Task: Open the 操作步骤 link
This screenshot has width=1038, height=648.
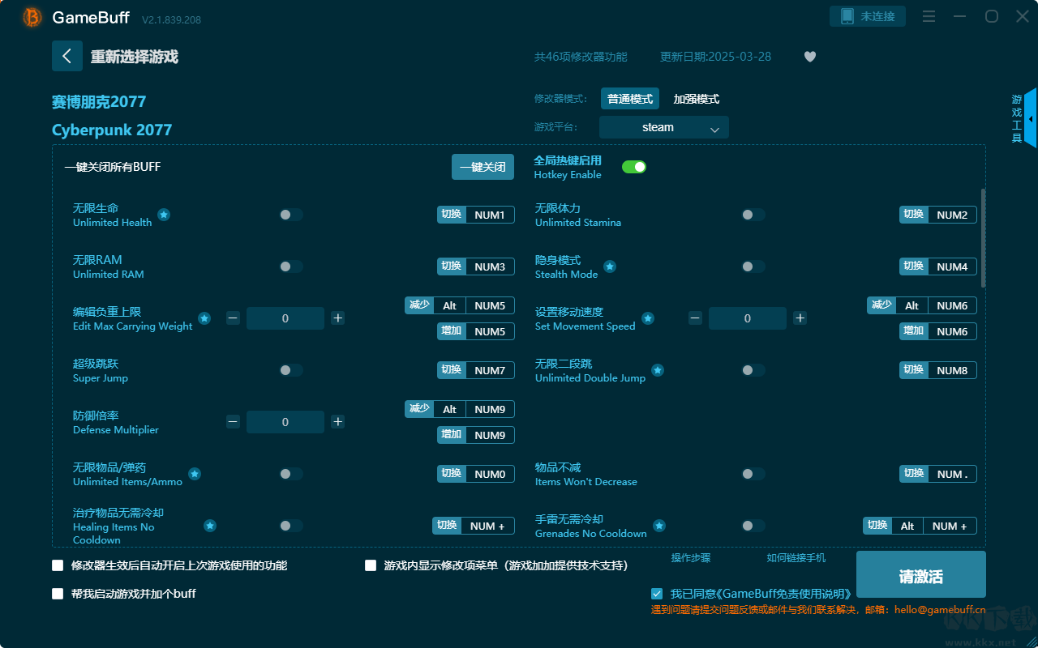Action: pos(691,558)
